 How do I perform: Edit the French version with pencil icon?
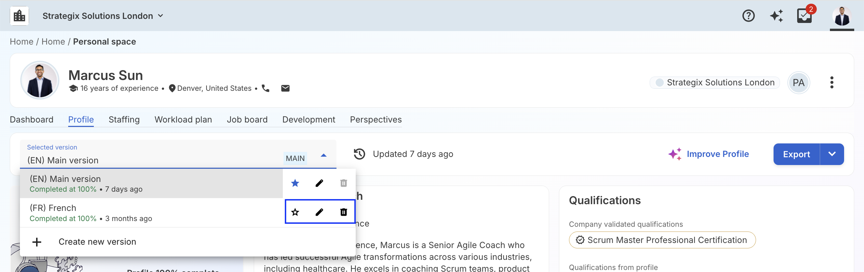coord(319,212)
